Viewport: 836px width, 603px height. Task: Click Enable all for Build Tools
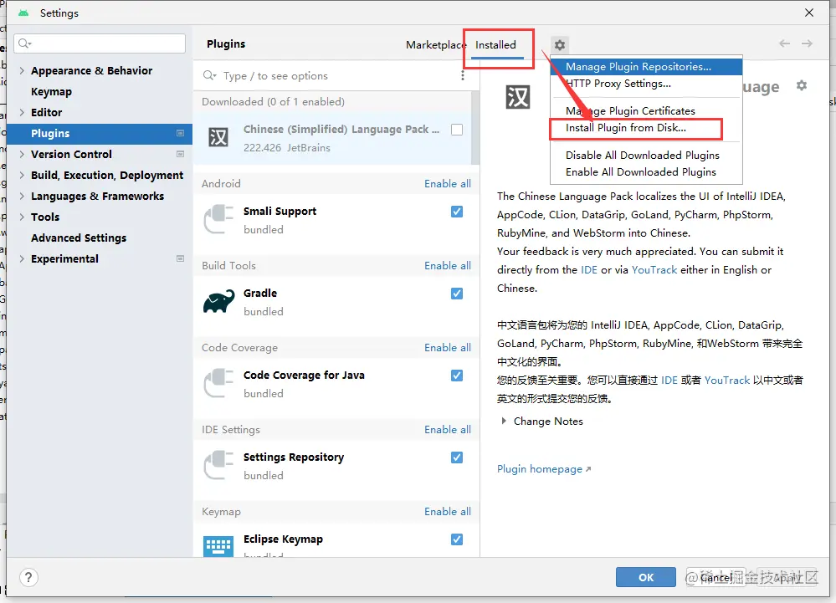click(x=448, y=266)
